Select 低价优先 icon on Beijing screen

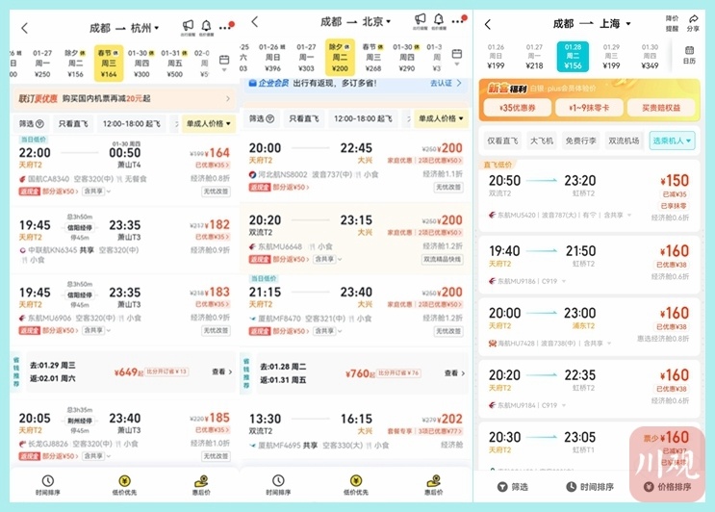[358, 485]
